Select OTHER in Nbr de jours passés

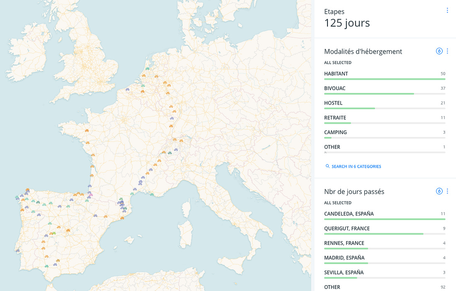(x=384, y=287)
